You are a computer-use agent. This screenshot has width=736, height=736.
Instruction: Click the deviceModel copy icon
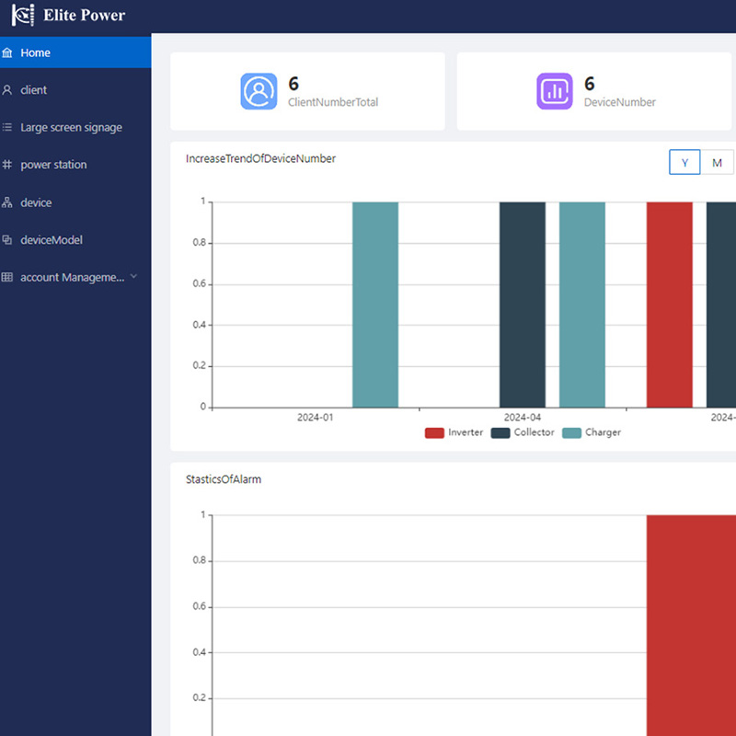pyautogui.click(x=8, y=240)
